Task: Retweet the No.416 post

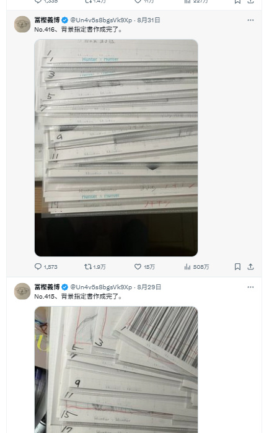Action: click(95, 267)
